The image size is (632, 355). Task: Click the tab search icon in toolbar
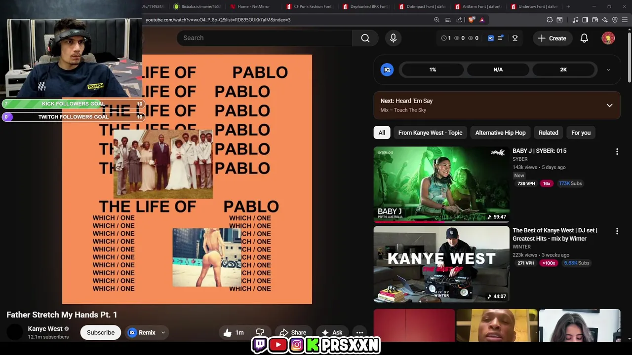pyautogui.click(x=559, y=20)
